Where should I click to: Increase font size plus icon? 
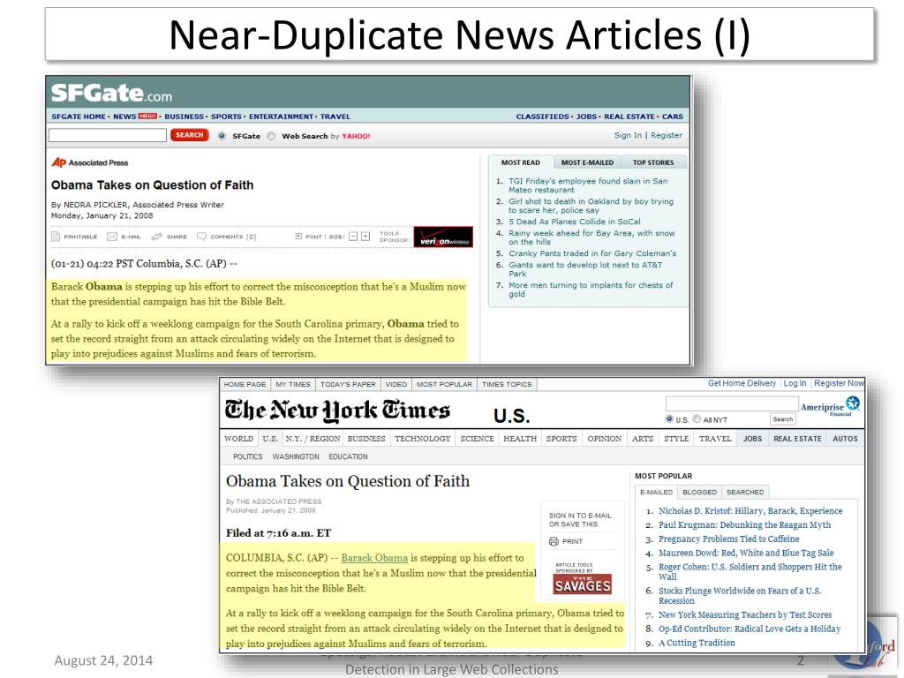pos(365,237)
